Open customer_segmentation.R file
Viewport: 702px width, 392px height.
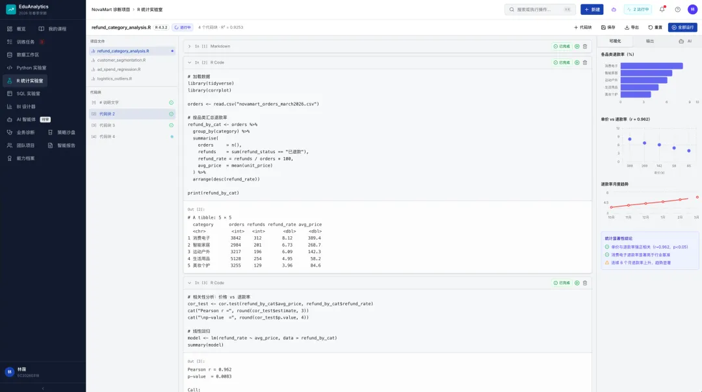[x=122, y=60]
